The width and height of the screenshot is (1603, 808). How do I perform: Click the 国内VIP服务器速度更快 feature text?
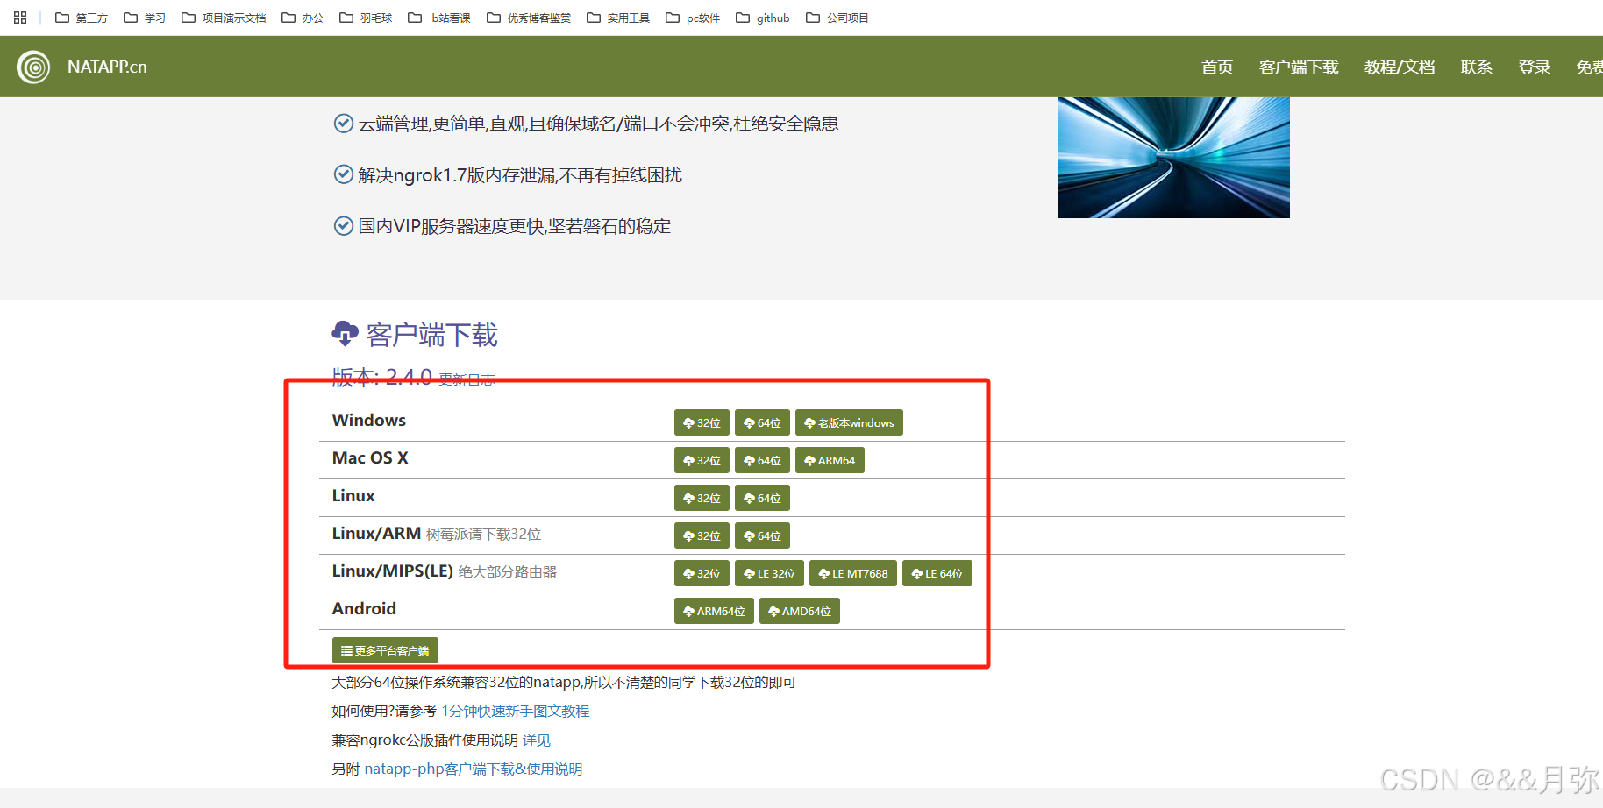515,226
